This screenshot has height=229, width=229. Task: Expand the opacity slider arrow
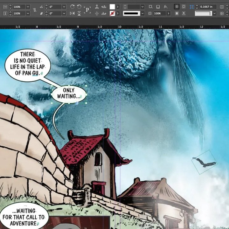168,13
